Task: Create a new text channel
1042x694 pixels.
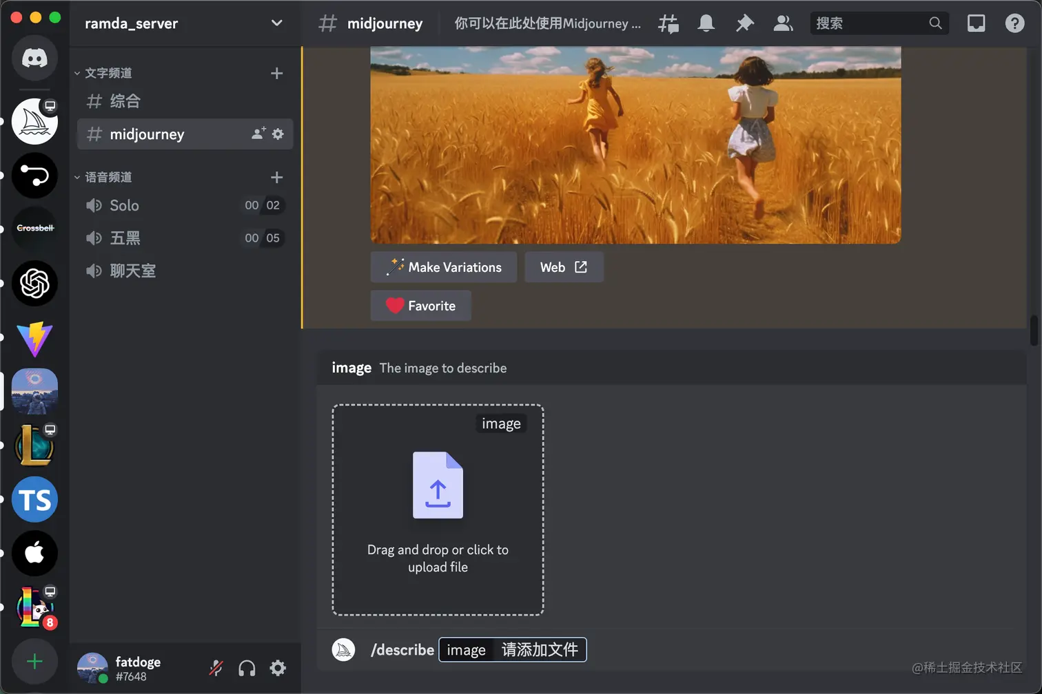Action: tap(276, 73)
